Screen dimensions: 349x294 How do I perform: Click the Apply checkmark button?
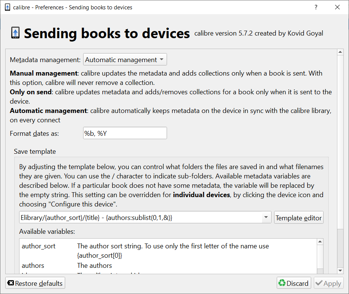(x=328, y=283)
